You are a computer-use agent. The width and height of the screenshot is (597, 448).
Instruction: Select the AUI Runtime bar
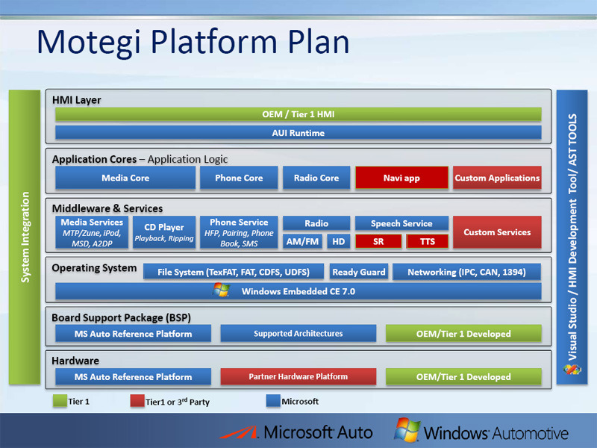coord(298,133)
